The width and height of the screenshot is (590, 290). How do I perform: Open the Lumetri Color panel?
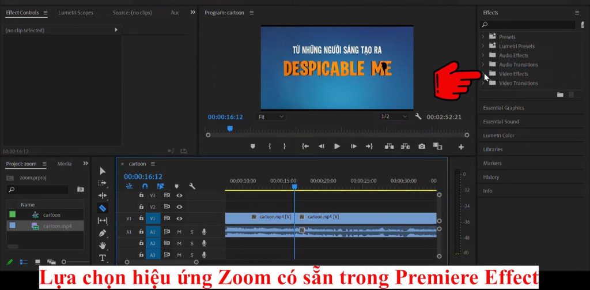coord(498,135)
